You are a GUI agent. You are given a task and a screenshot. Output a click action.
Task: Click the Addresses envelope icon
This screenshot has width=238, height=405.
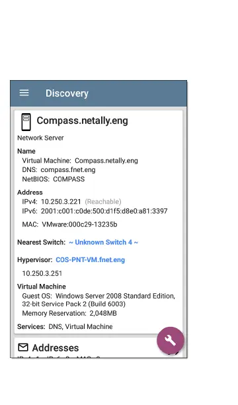23,347
